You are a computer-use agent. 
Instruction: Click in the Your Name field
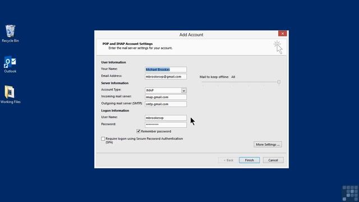click(166, 70)
